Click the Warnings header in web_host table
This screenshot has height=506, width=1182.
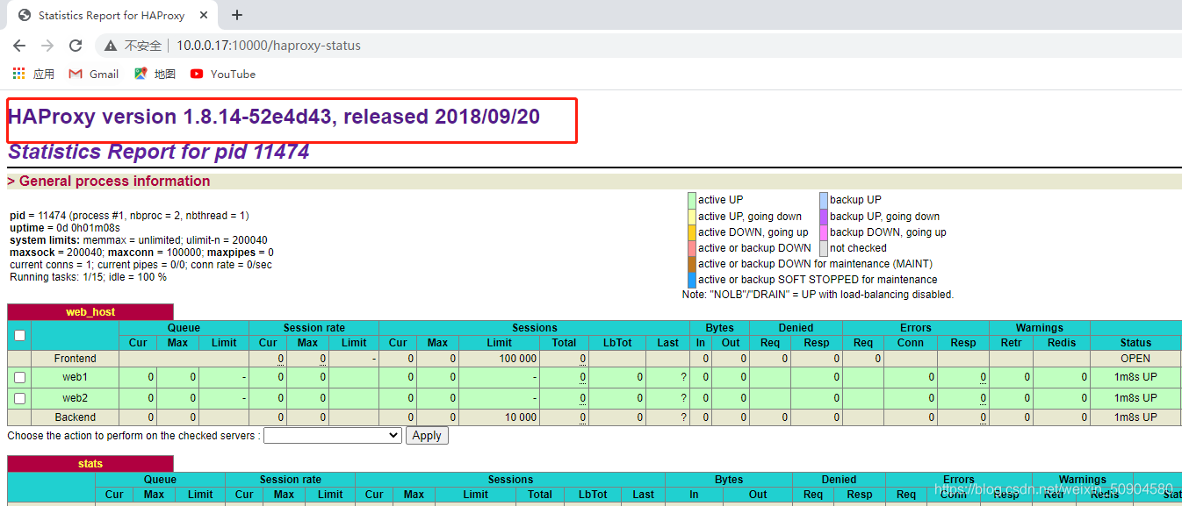coord(1040,328)
